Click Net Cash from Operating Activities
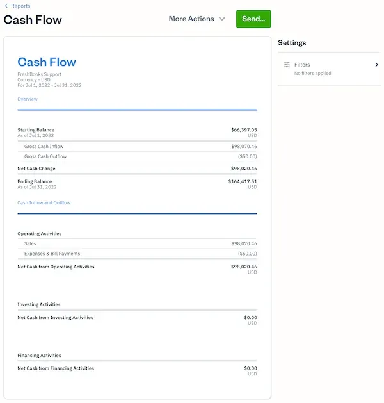This screenshot has width=384, height=403. 56,267
